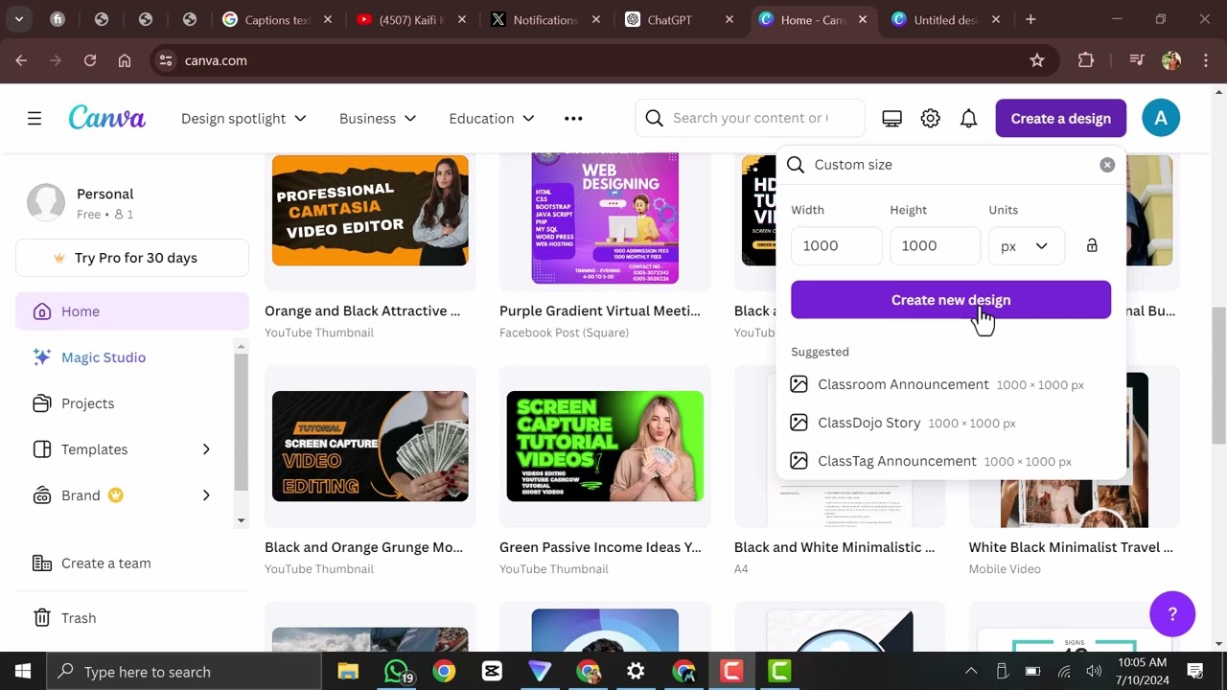Clear the Custom size search field
Screen dimensions: 1227x690
(1107, 165)
